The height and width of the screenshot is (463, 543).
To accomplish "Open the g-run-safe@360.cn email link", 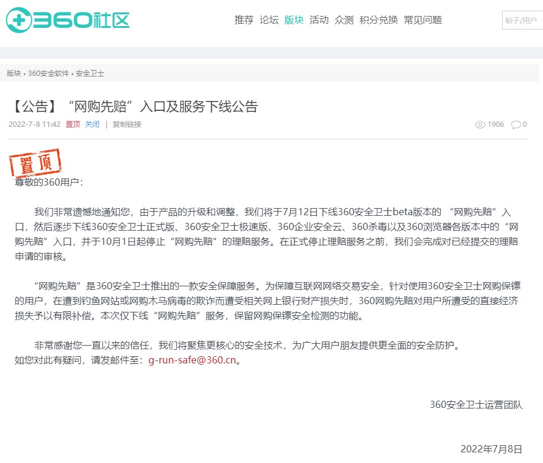I will coord(192,360).
